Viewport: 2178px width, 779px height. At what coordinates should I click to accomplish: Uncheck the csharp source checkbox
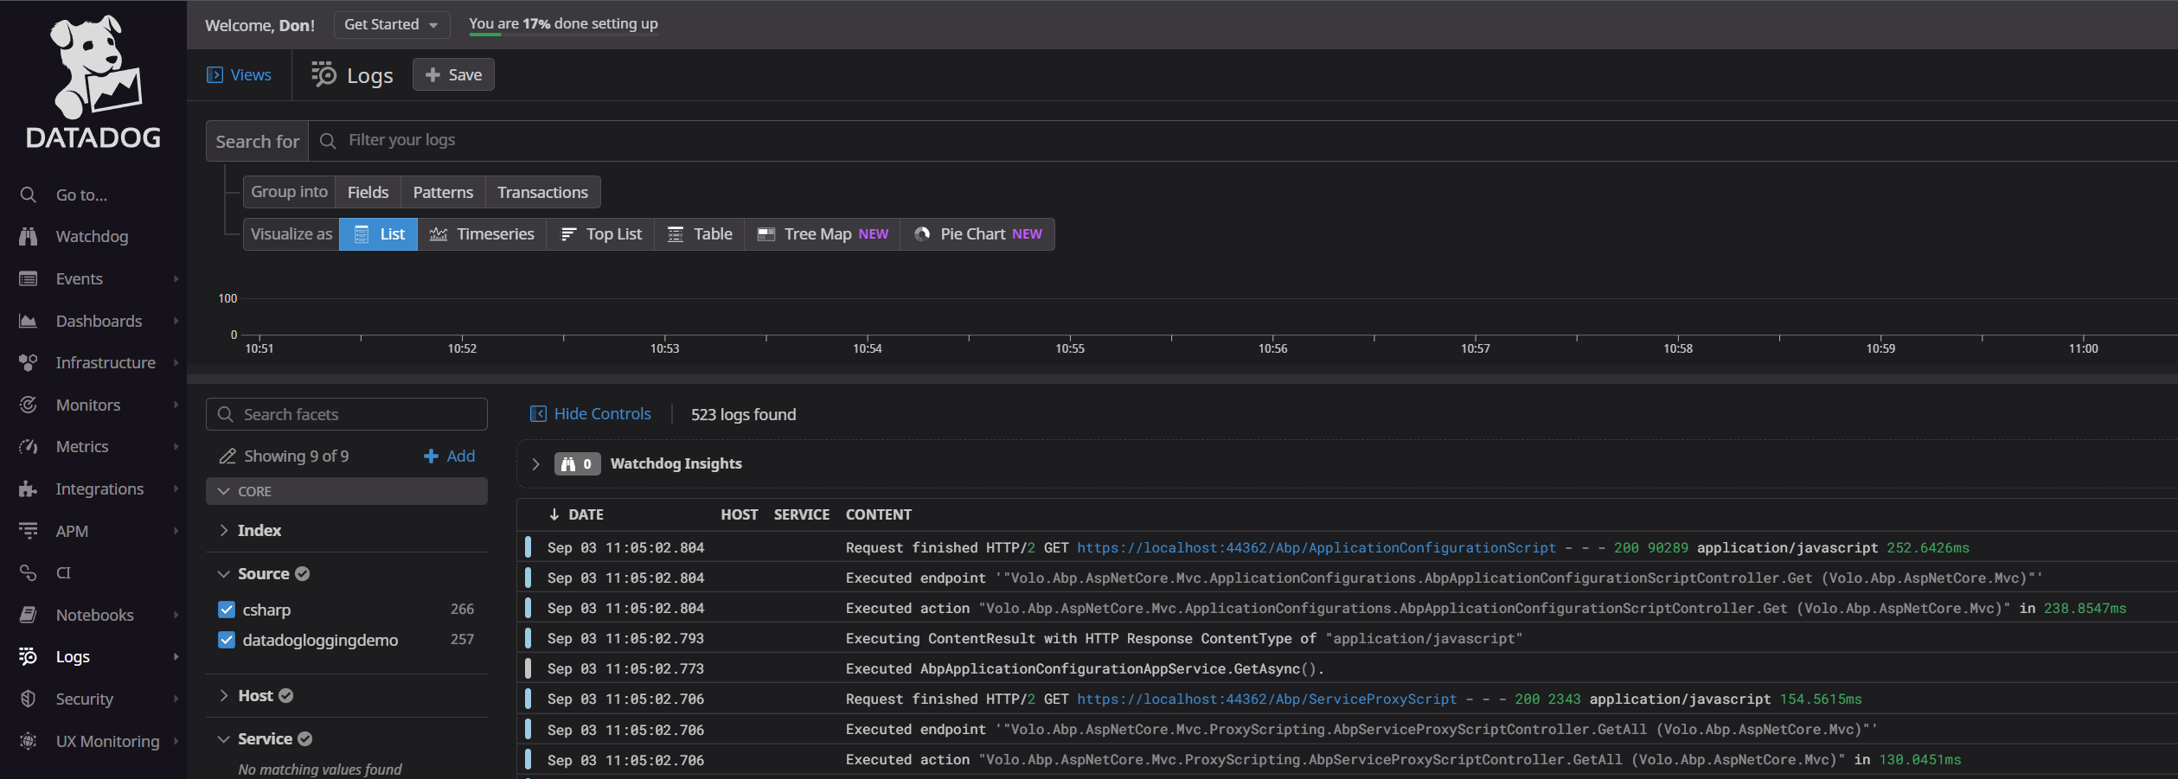pyautogui.click(x=227, y=610)
